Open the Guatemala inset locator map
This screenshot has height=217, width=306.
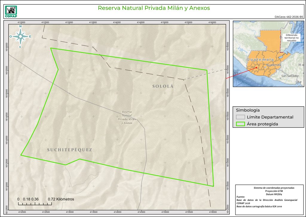(268, 54)
